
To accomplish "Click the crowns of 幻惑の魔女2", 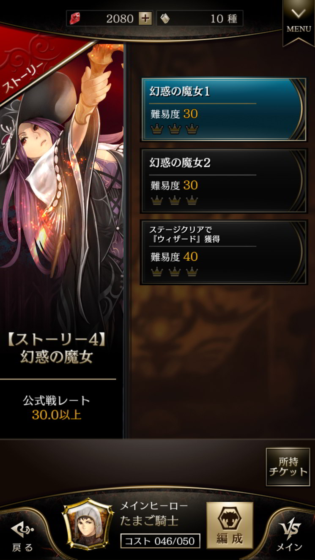I will (174, 200).
